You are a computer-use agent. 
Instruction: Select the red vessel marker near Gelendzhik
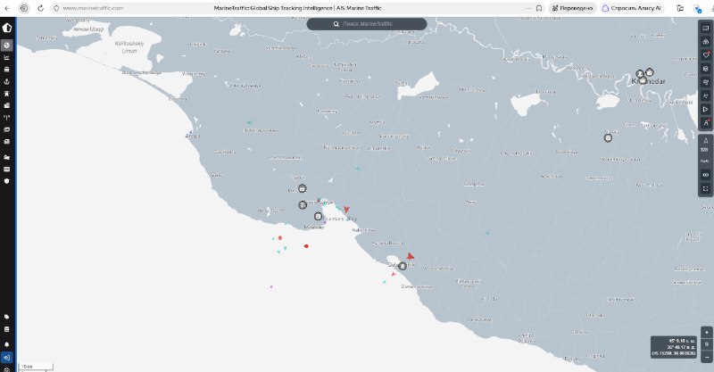[411, 257]
